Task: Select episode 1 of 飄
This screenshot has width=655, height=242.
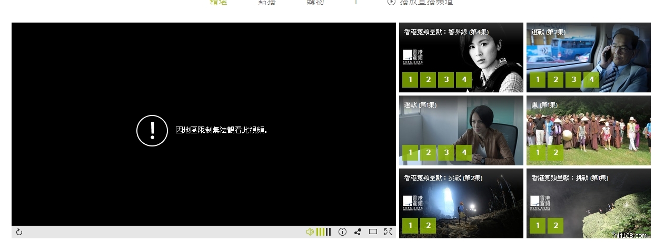Action: pyautogui.click(x=538, y=153)
